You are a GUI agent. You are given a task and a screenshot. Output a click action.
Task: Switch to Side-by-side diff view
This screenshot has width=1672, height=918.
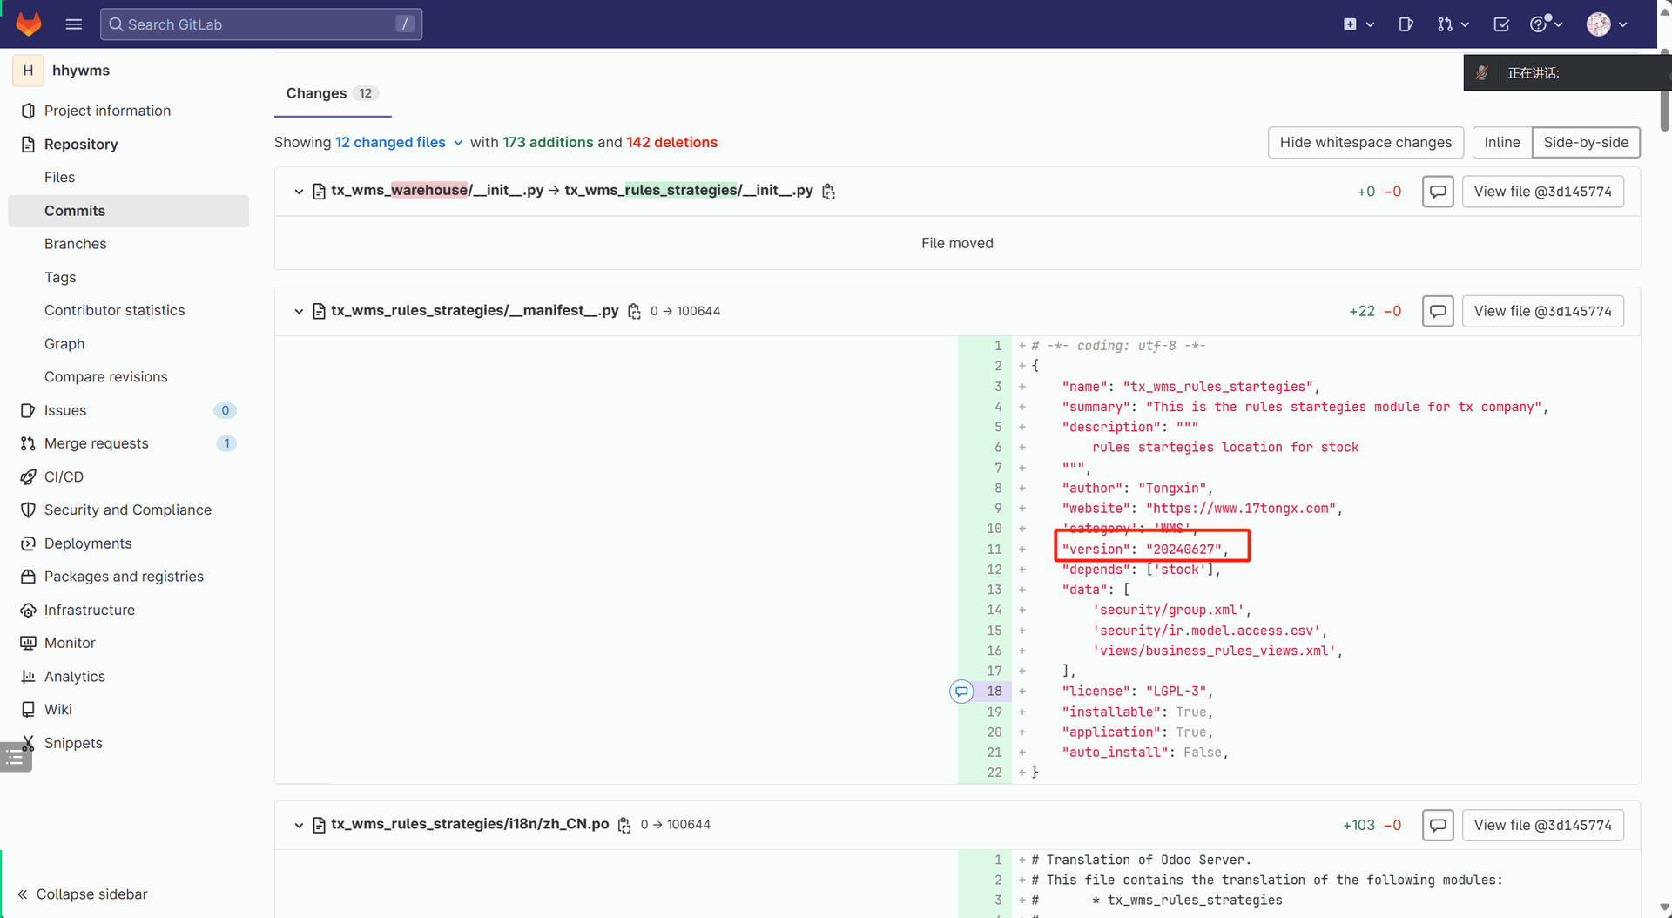pos(1586,142)
